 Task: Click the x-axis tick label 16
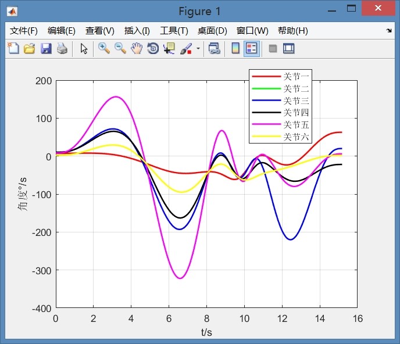[358, 318]
